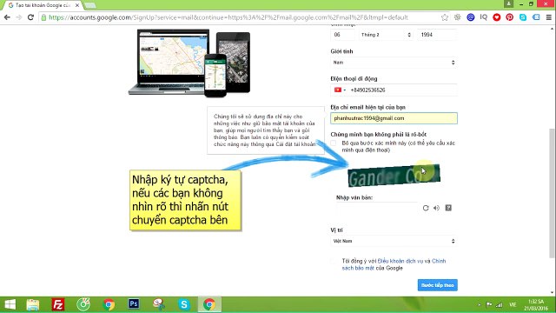Click the current email address field
Viewport: 556px width, 313px height.
(394, 118)
